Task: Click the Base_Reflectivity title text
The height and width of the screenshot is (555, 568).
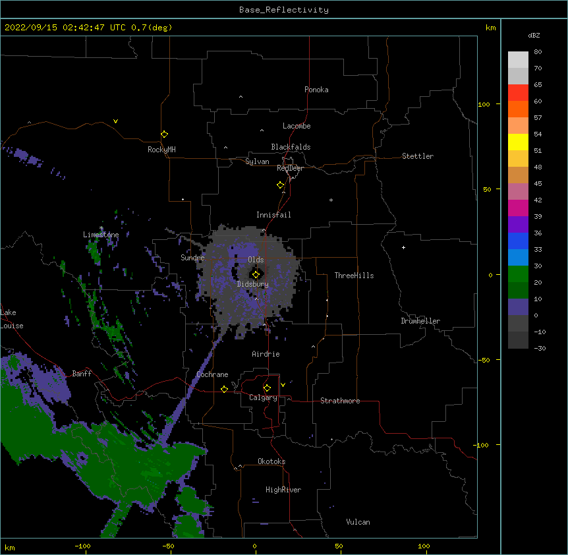Action: pyautogui.click(x=284, y=10)
